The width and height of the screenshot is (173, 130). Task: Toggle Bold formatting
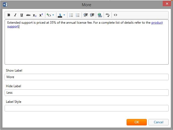click(9, 15)
